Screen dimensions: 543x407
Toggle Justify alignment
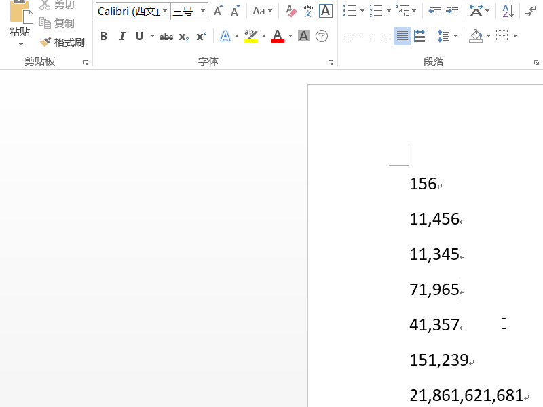[402, 36]
